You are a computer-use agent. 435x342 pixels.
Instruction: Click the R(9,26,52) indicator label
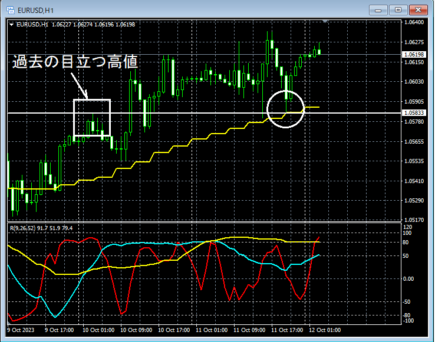23,228
